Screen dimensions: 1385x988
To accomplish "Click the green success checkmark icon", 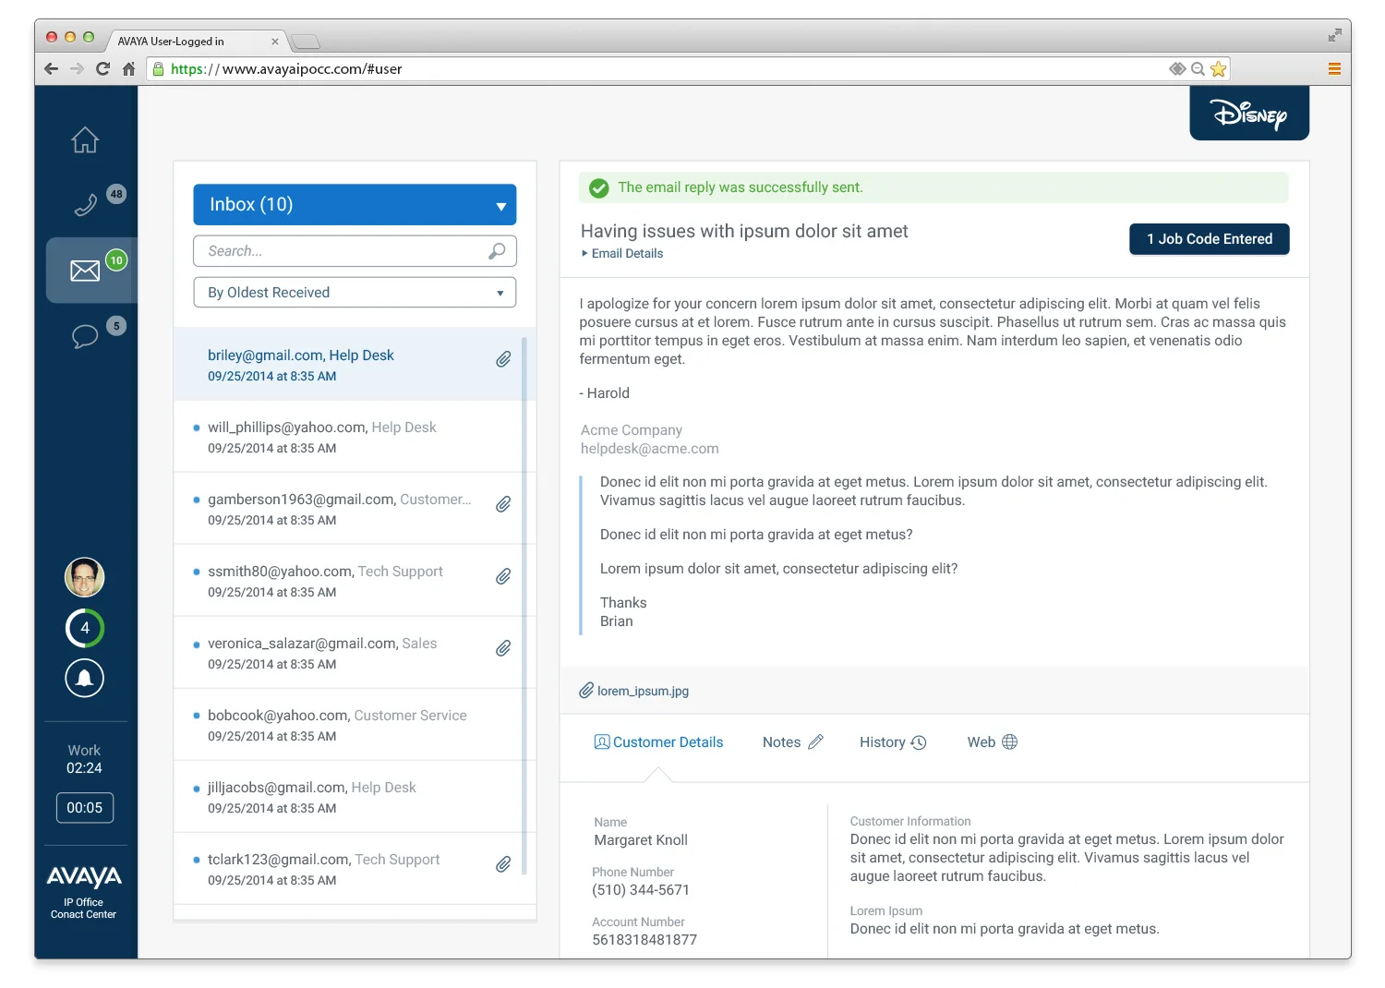I will [599, 188].
